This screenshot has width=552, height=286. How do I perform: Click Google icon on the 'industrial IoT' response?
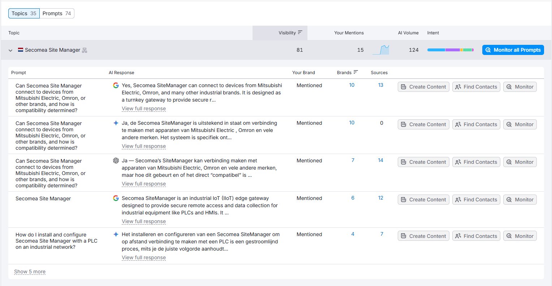click(x=116, y=198)
